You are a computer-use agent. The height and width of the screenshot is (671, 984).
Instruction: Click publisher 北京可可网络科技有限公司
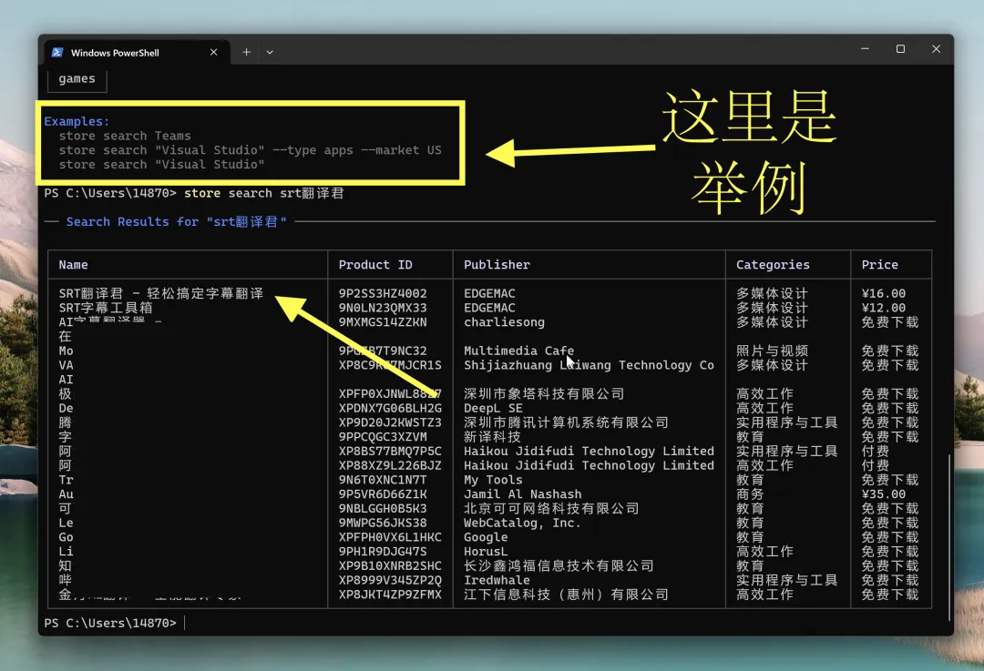tap(551, 509)
